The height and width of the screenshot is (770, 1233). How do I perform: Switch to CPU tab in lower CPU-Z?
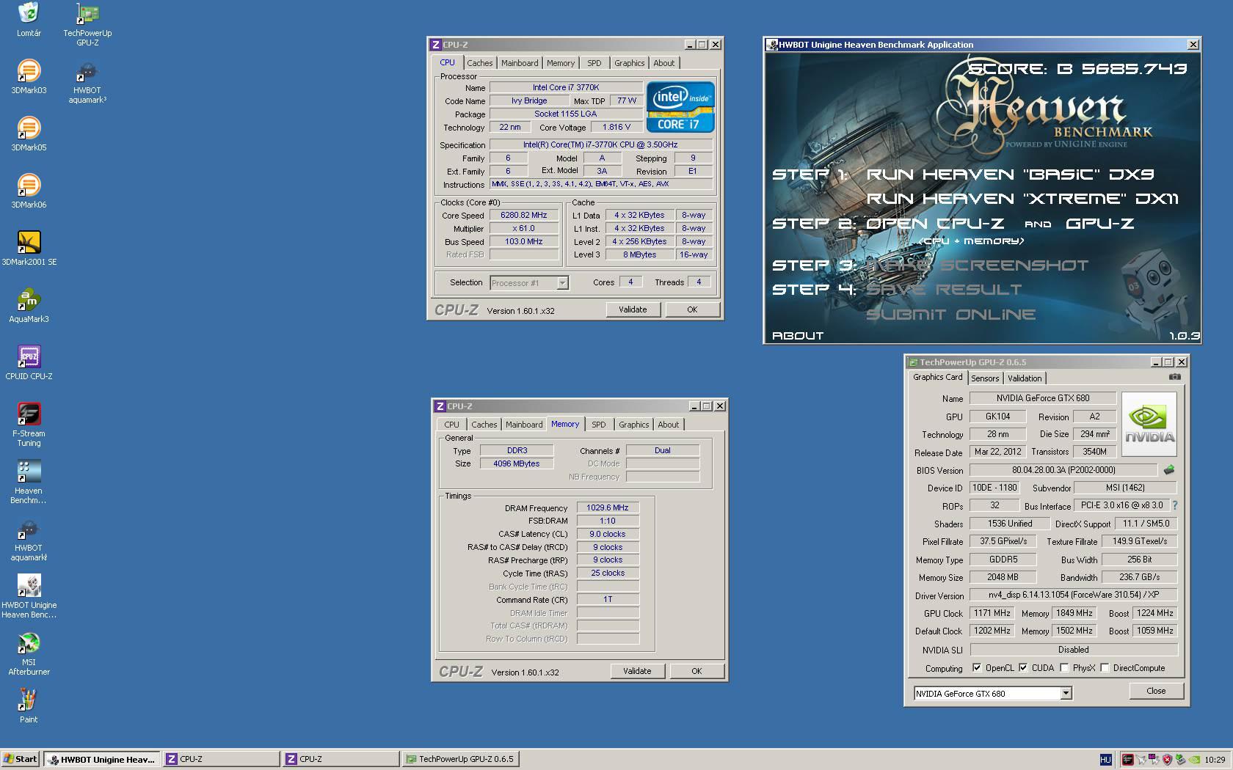coord(451,425)
